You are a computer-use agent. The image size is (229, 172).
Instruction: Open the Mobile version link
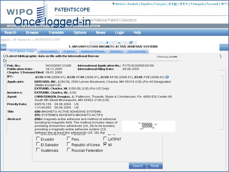click(120, 4)
